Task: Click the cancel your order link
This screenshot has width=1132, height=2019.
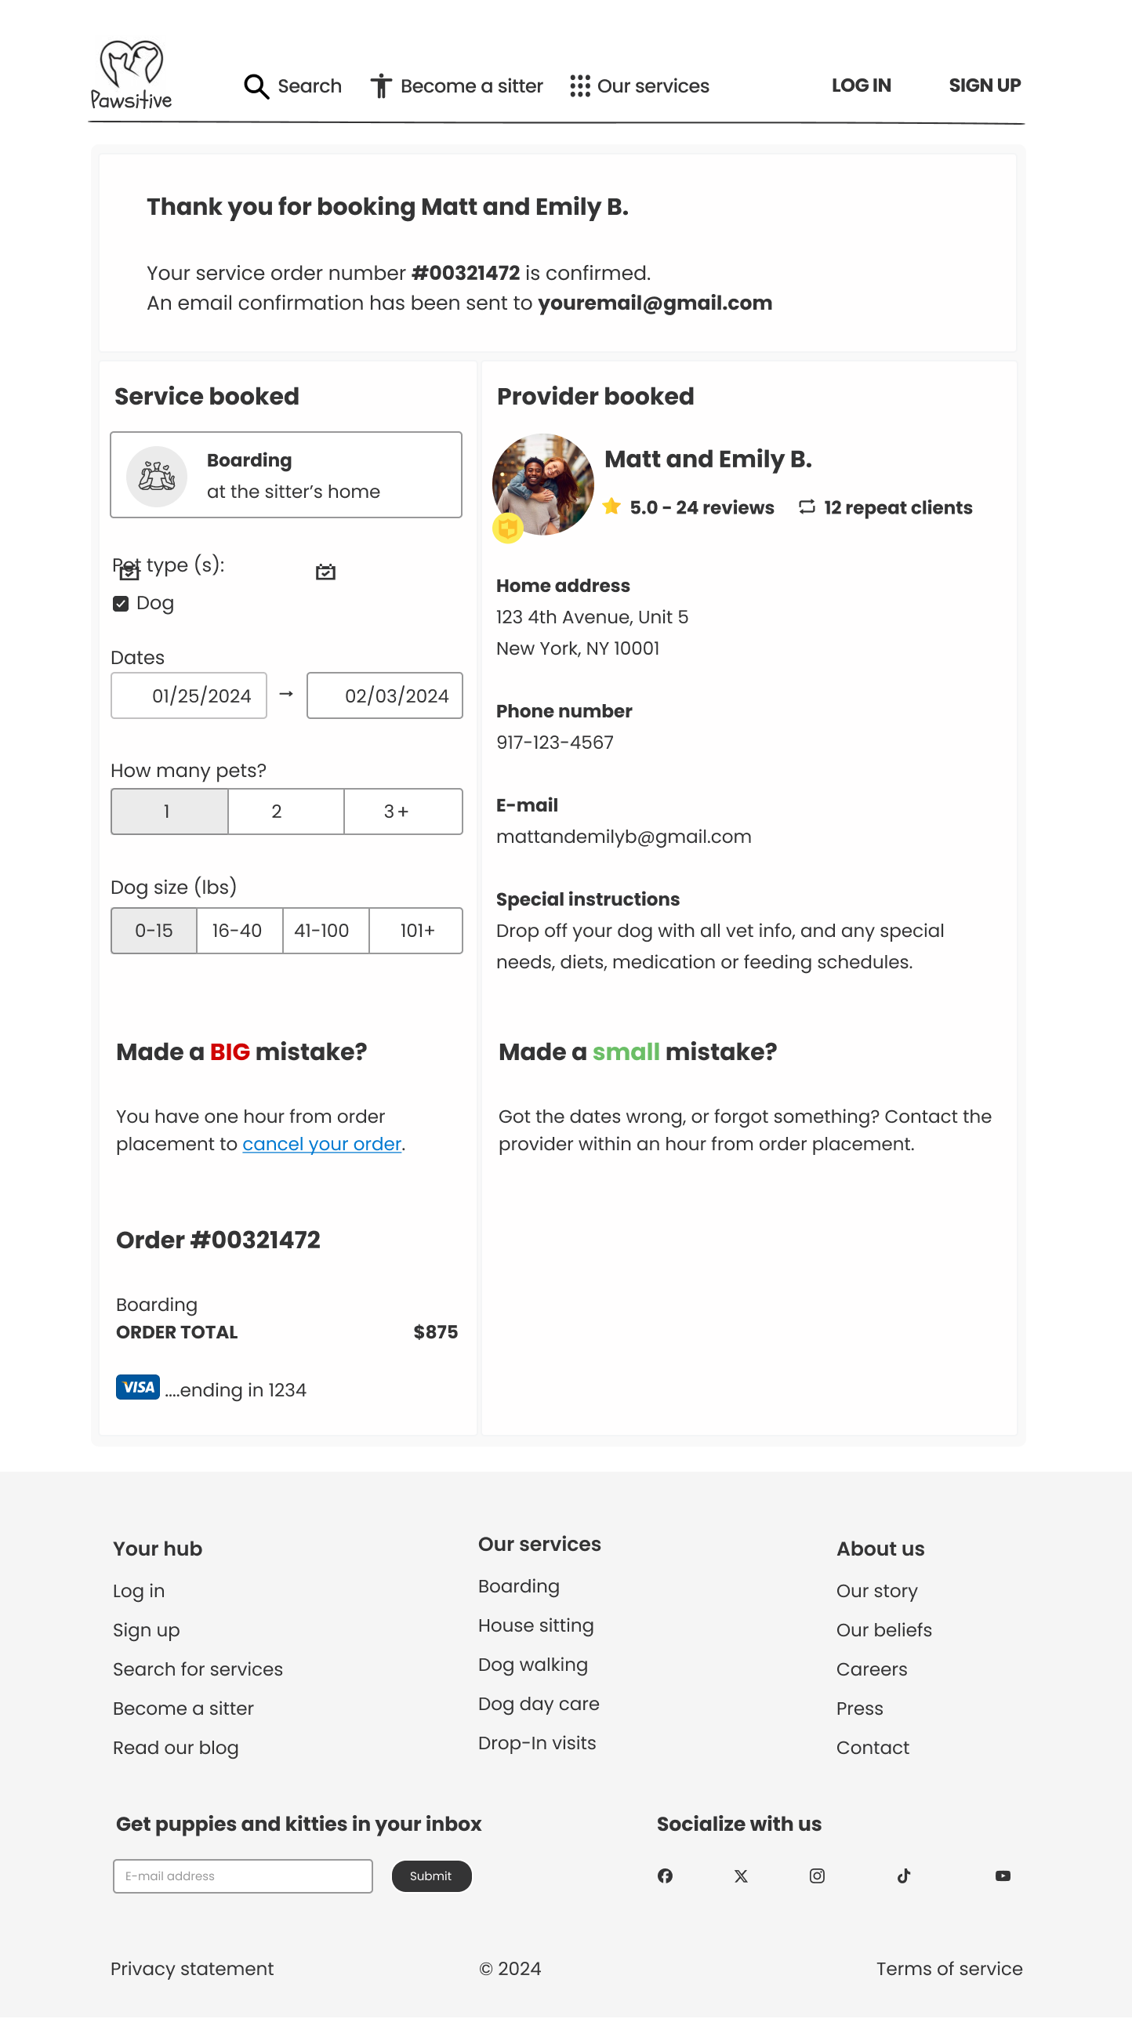Action: (321, 1144)
